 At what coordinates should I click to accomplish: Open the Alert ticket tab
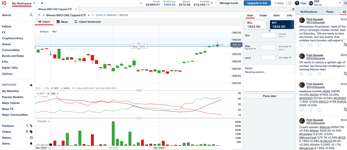click(276, 15)
